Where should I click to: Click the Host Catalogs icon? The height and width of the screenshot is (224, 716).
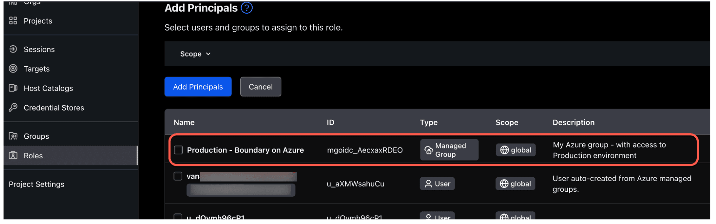[13, 88]
